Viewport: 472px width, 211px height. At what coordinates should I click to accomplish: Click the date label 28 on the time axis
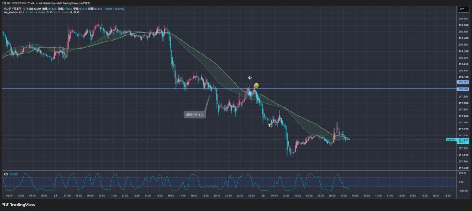(263, 196)
